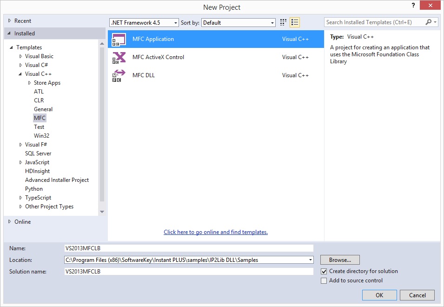The image size is (444, 307).
Task: Select SQL Server in the tree
Action: [38, 153]
